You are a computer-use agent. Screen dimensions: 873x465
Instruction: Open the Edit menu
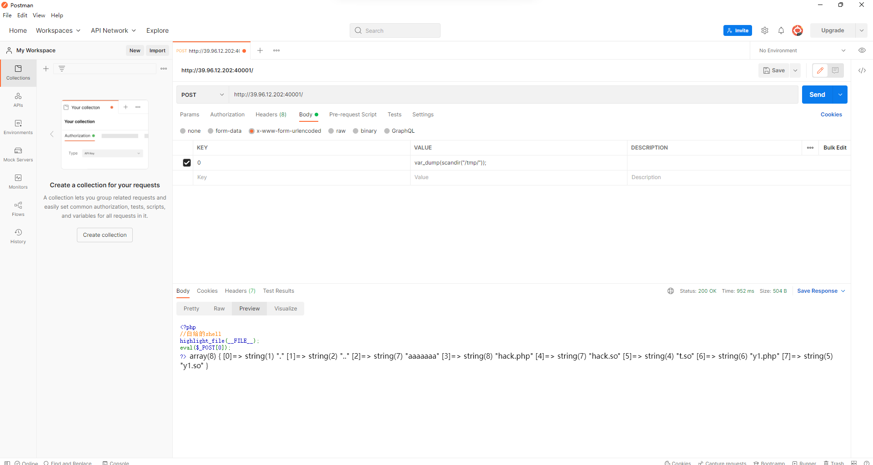[22, 15]
